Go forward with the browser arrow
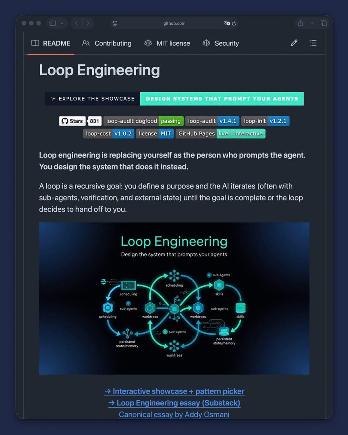Screen dimensions: 348x435 [x=88, y=23]
